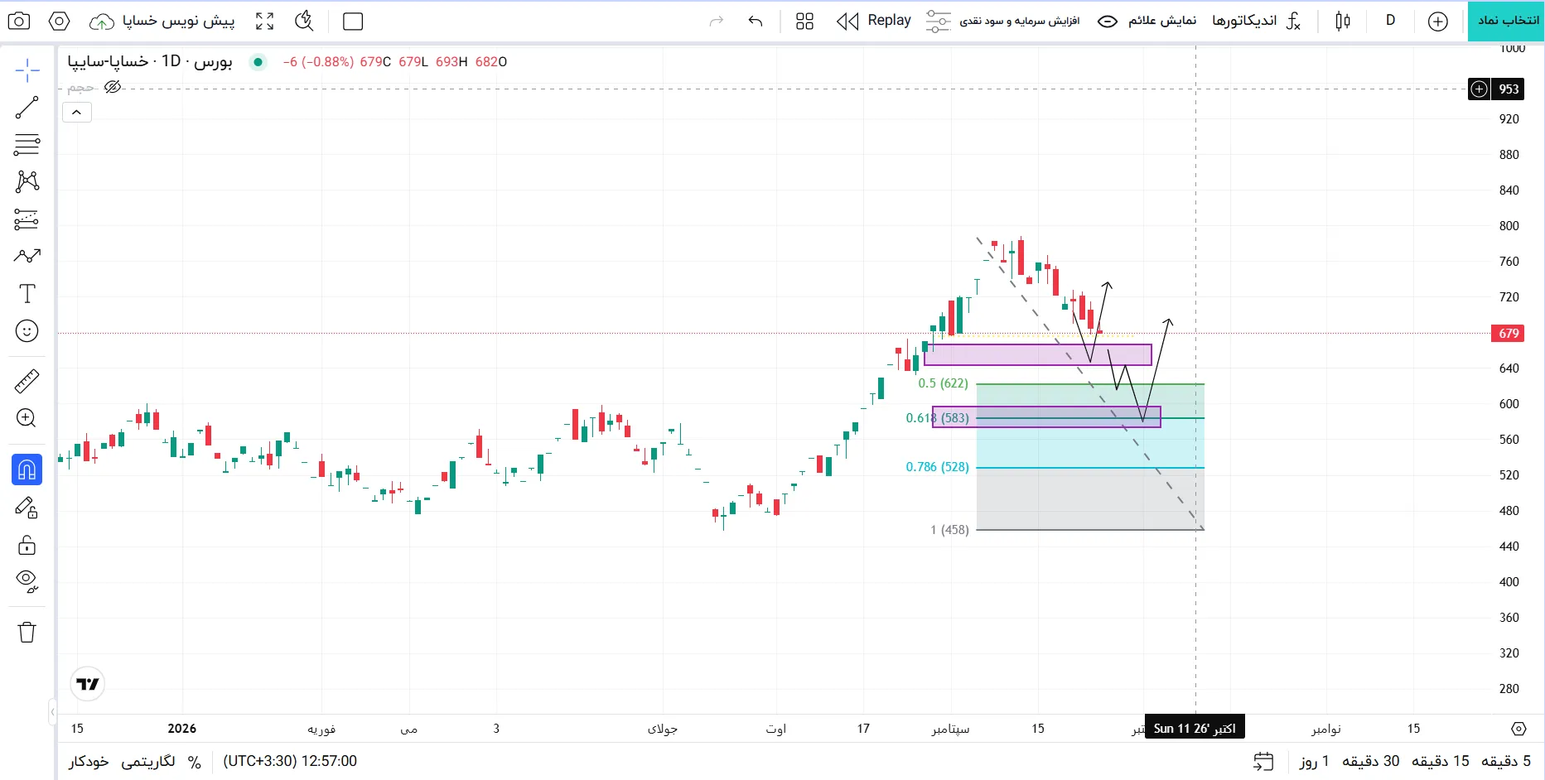Take a chart snapshot with the camera icon
Image resolution: width=1545 pixels, height=780 pixels.
tap(19, 22)
